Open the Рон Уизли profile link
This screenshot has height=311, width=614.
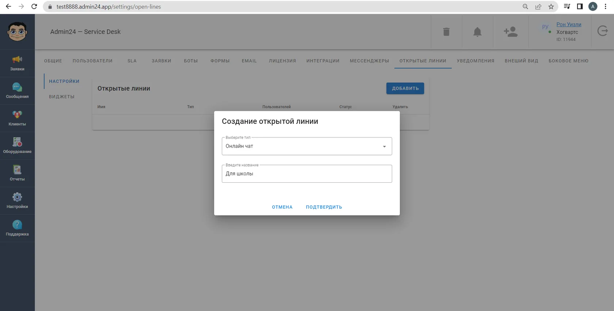tap(569, 24)
